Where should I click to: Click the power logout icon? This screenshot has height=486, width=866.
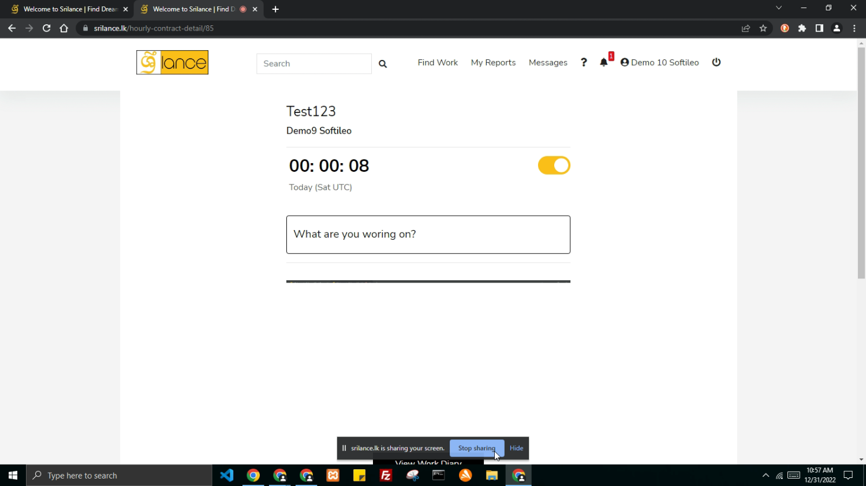[716, 62]
